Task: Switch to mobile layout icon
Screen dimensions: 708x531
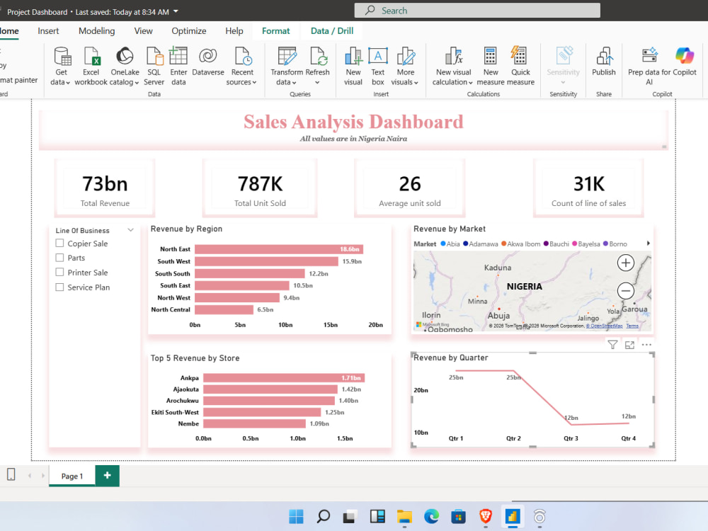Action: click(x=11, y=474)
